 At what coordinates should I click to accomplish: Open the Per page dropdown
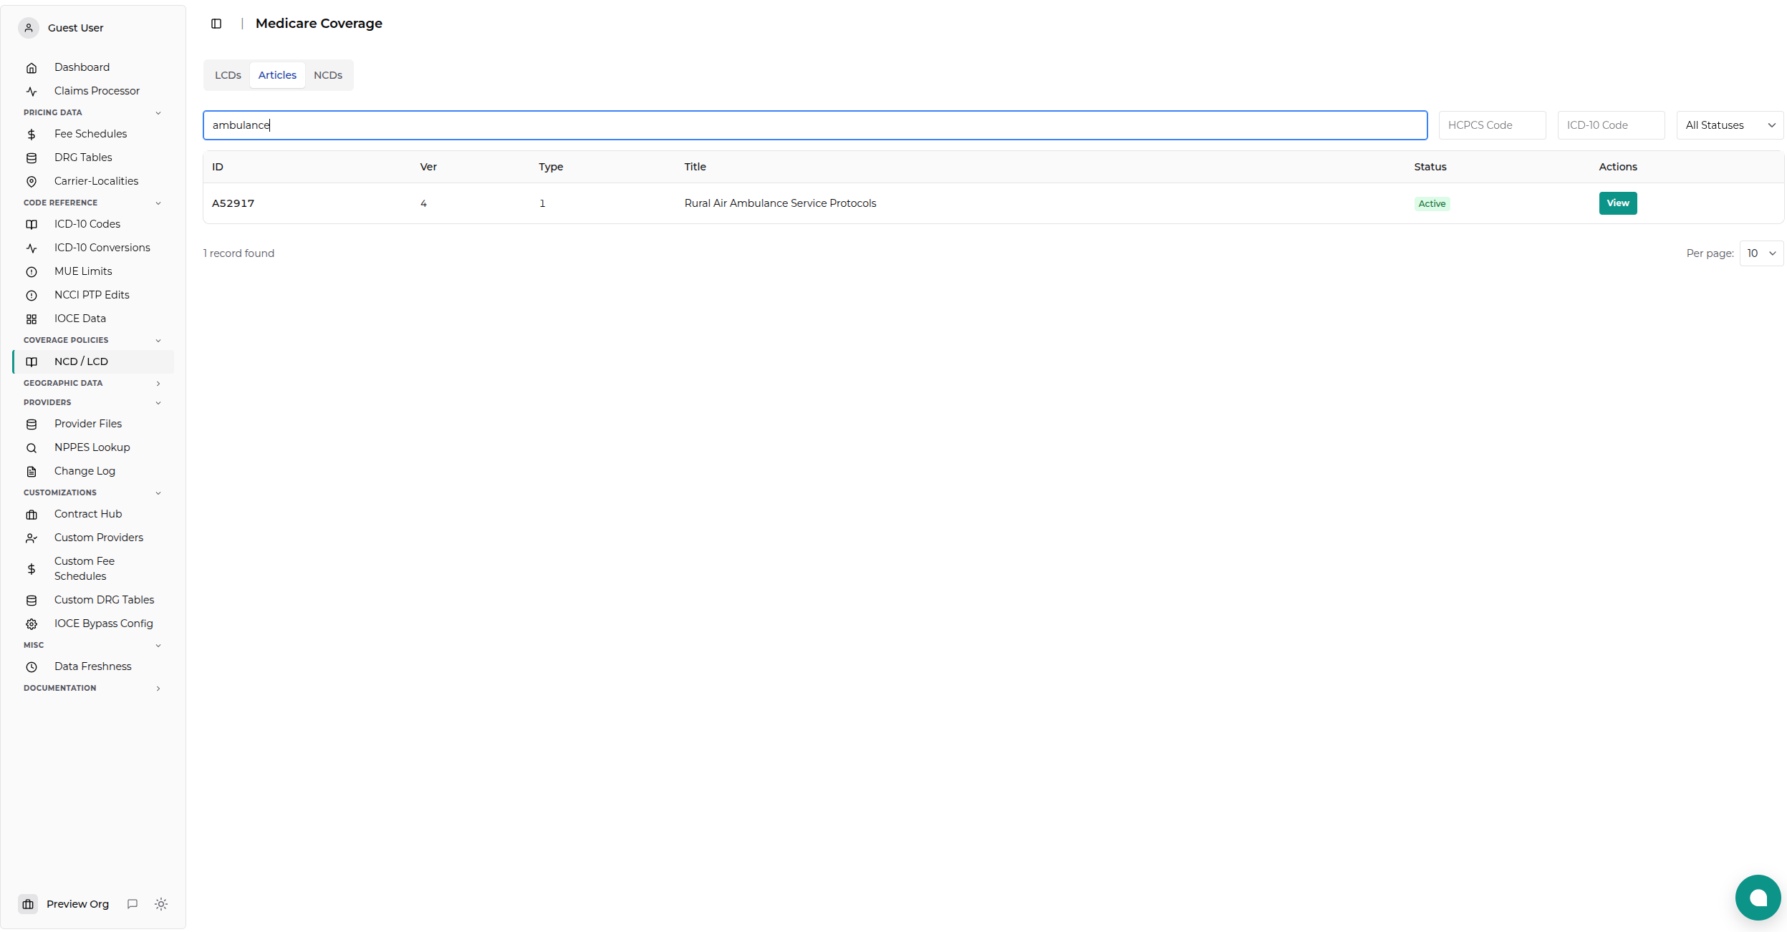pos(1761,253)
